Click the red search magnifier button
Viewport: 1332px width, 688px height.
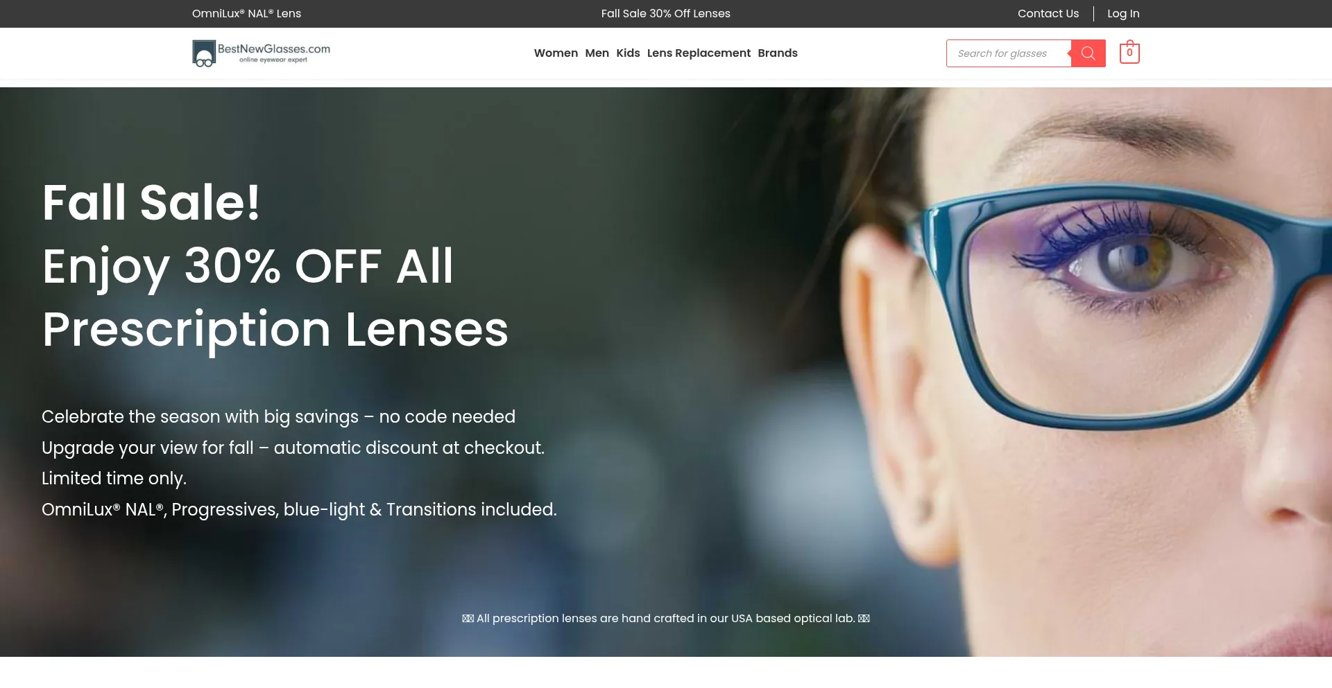point(1088,53)
